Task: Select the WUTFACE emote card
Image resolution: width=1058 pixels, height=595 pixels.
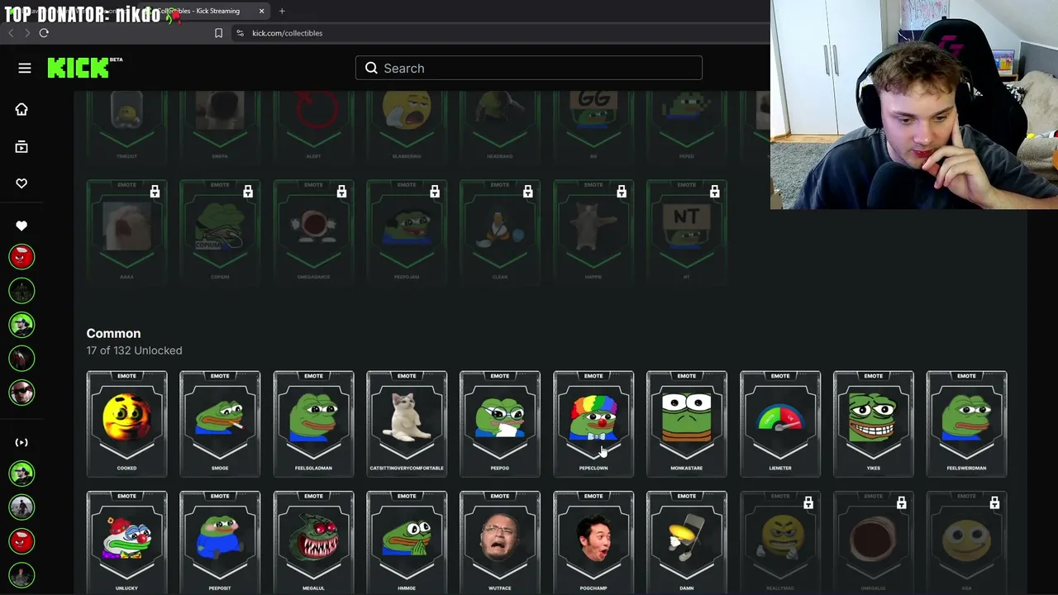Action: tap(500, 543)
